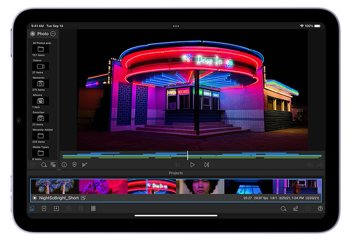Click the '23 items' Favorites count
353x240 pixels.
[37, 124]
